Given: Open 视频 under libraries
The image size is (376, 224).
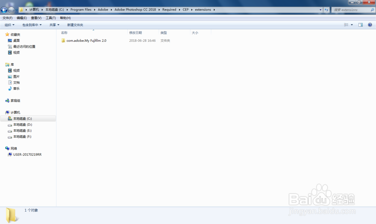Looking at the screenshot, I should [16, 71].
